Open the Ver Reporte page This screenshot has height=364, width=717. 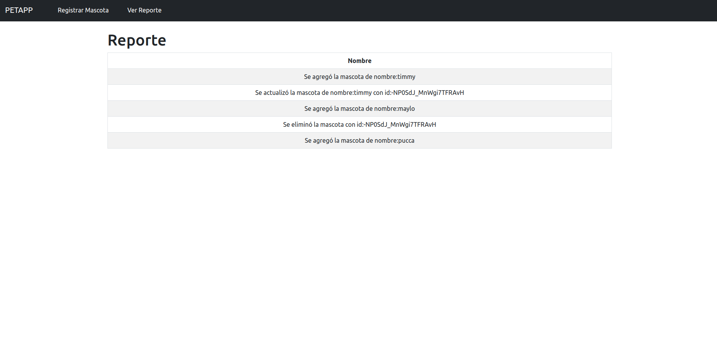tap(144, 10)
